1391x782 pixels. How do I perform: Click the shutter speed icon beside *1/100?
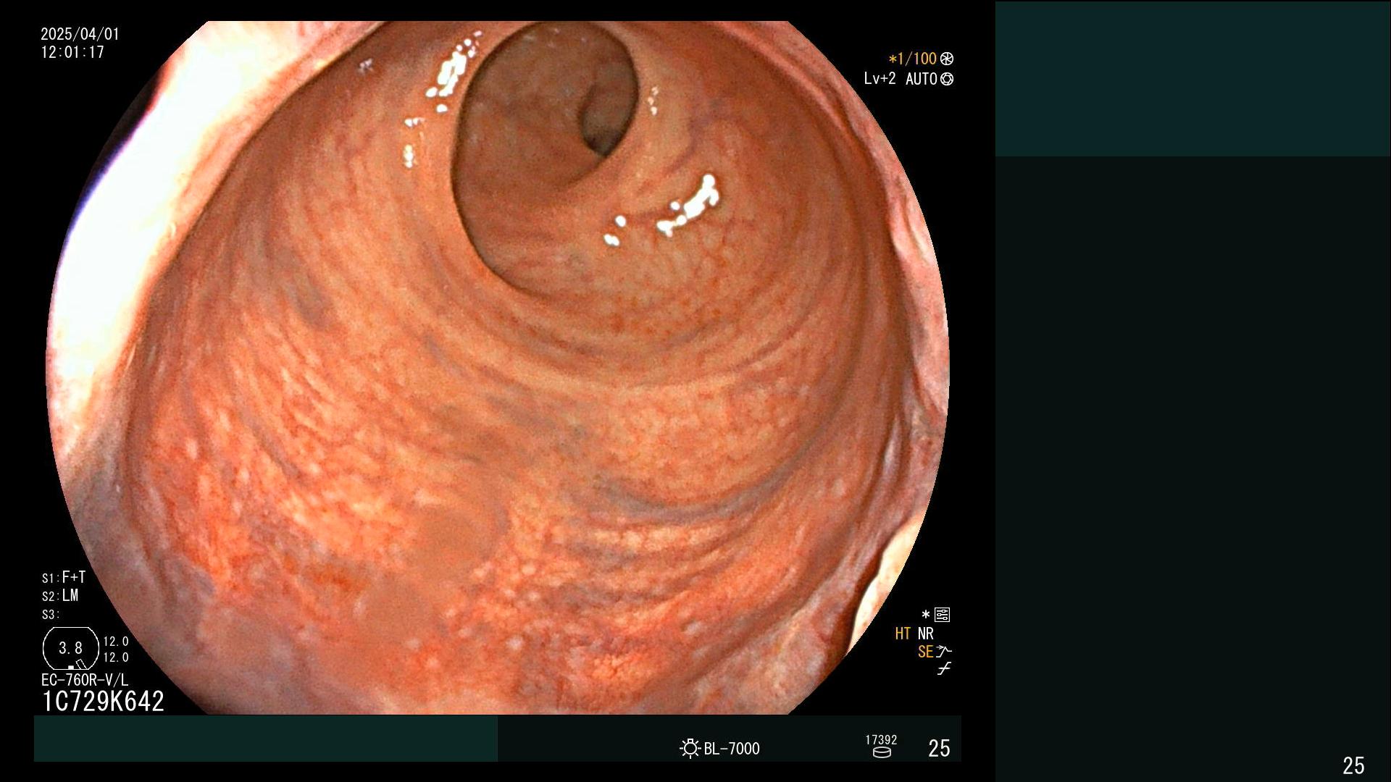947,59
